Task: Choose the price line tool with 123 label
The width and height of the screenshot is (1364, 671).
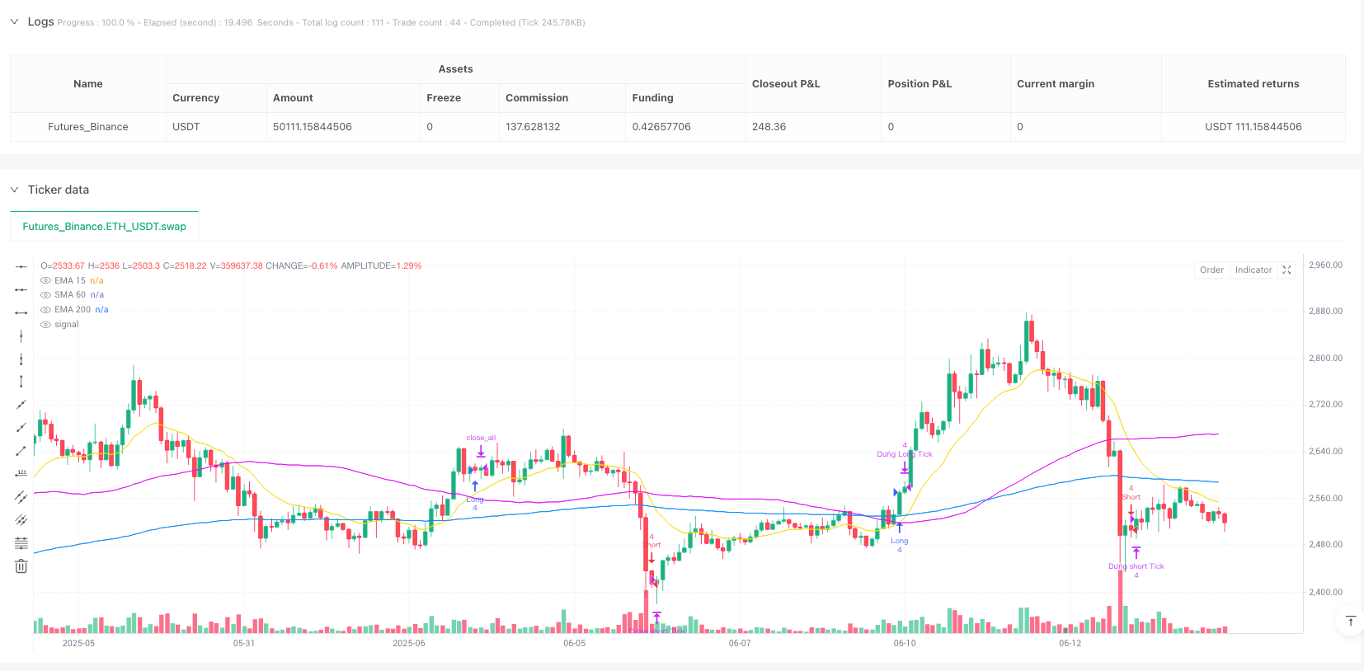Action: coord(21,473)
